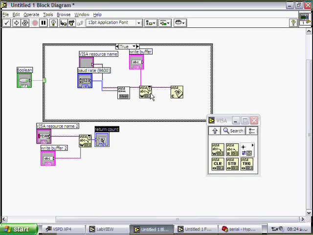Select the VISA Close node
Image resolution: width=313 pixels, height=235 pixels.
[177, 92]
